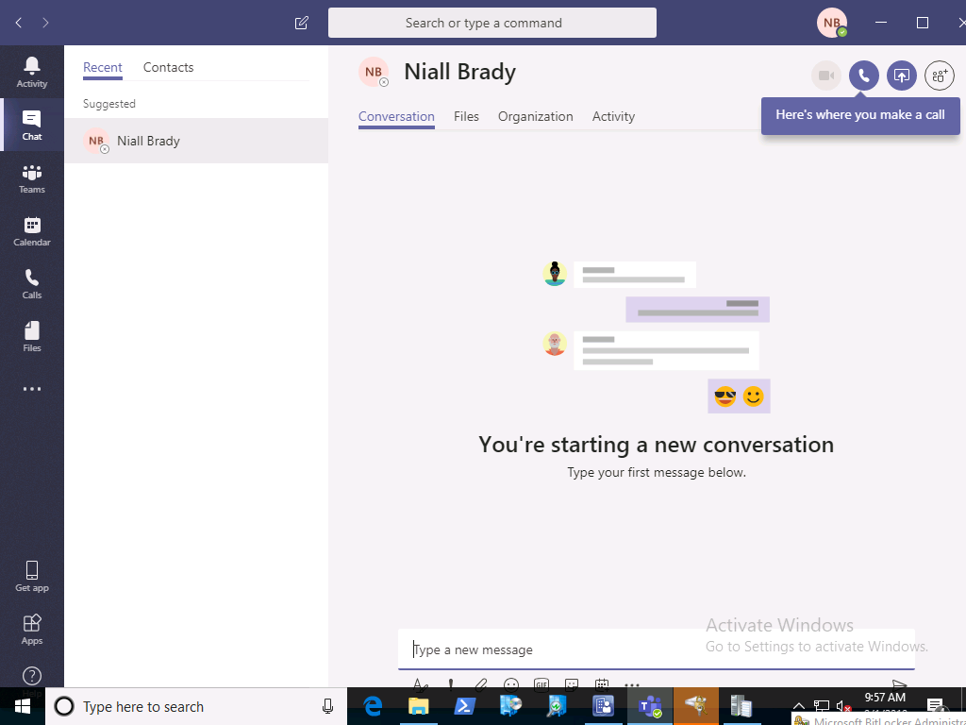This screenshot has width=966, height=725.
Task: Open File Explorer from the taskbar
Action: (419, 706)
